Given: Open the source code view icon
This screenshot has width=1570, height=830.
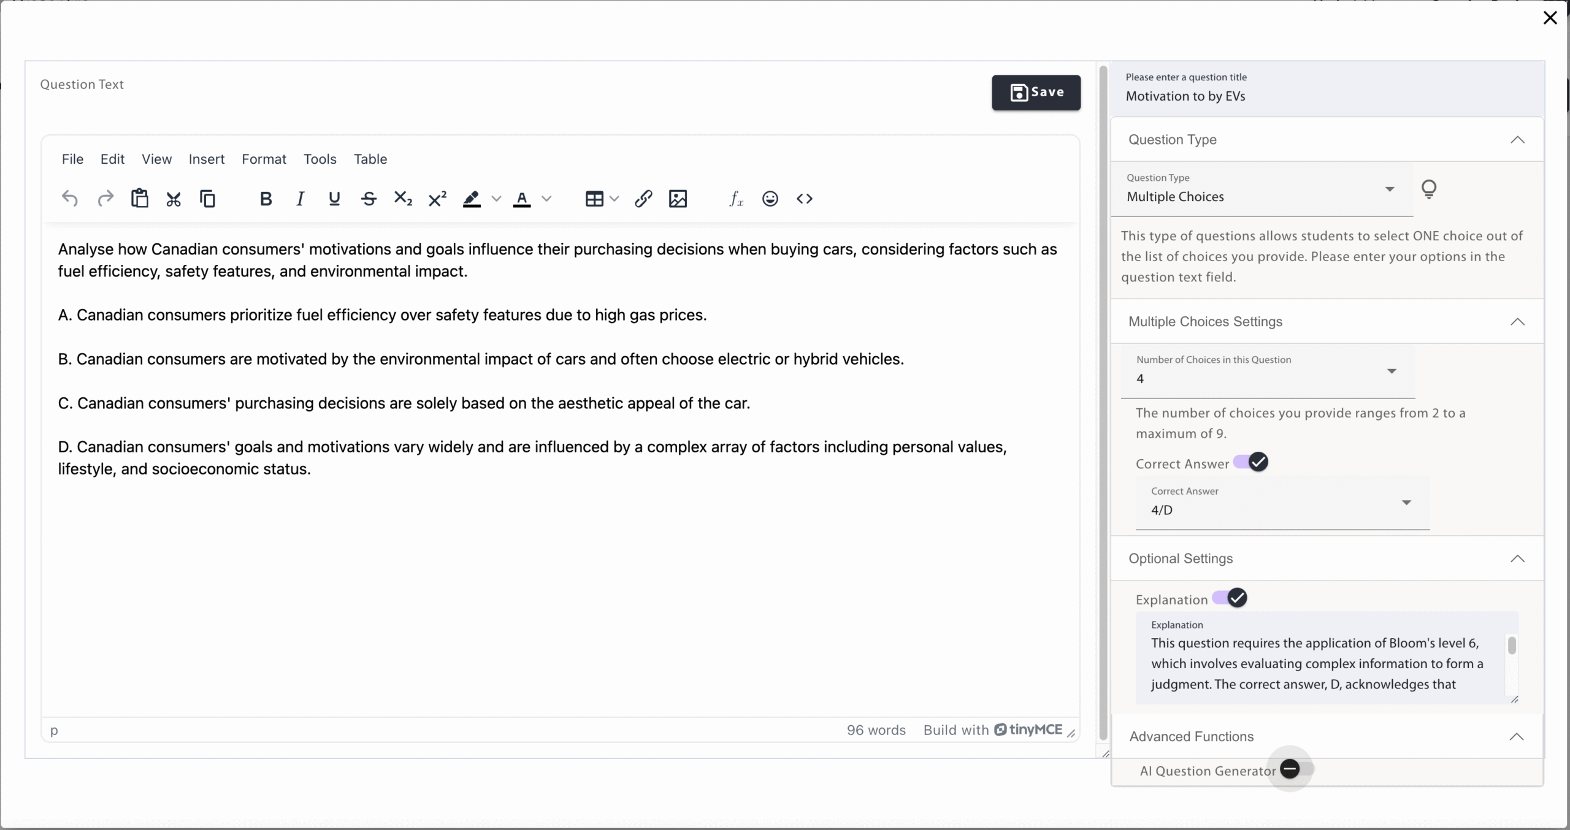Looking at the screenshot, I should point(805,199).
